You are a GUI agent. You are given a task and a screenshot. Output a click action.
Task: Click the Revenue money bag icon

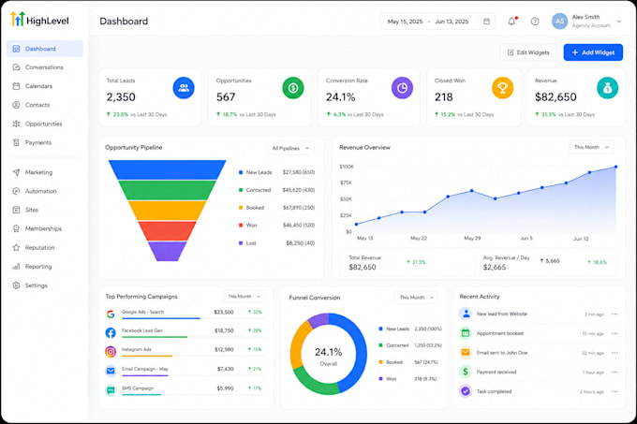(607, 88)
